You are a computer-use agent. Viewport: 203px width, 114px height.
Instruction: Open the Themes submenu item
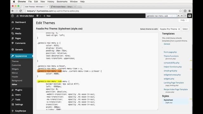coord(15,61)
